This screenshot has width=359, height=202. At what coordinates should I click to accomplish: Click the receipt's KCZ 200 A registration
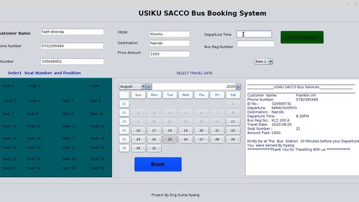[280, 120]
